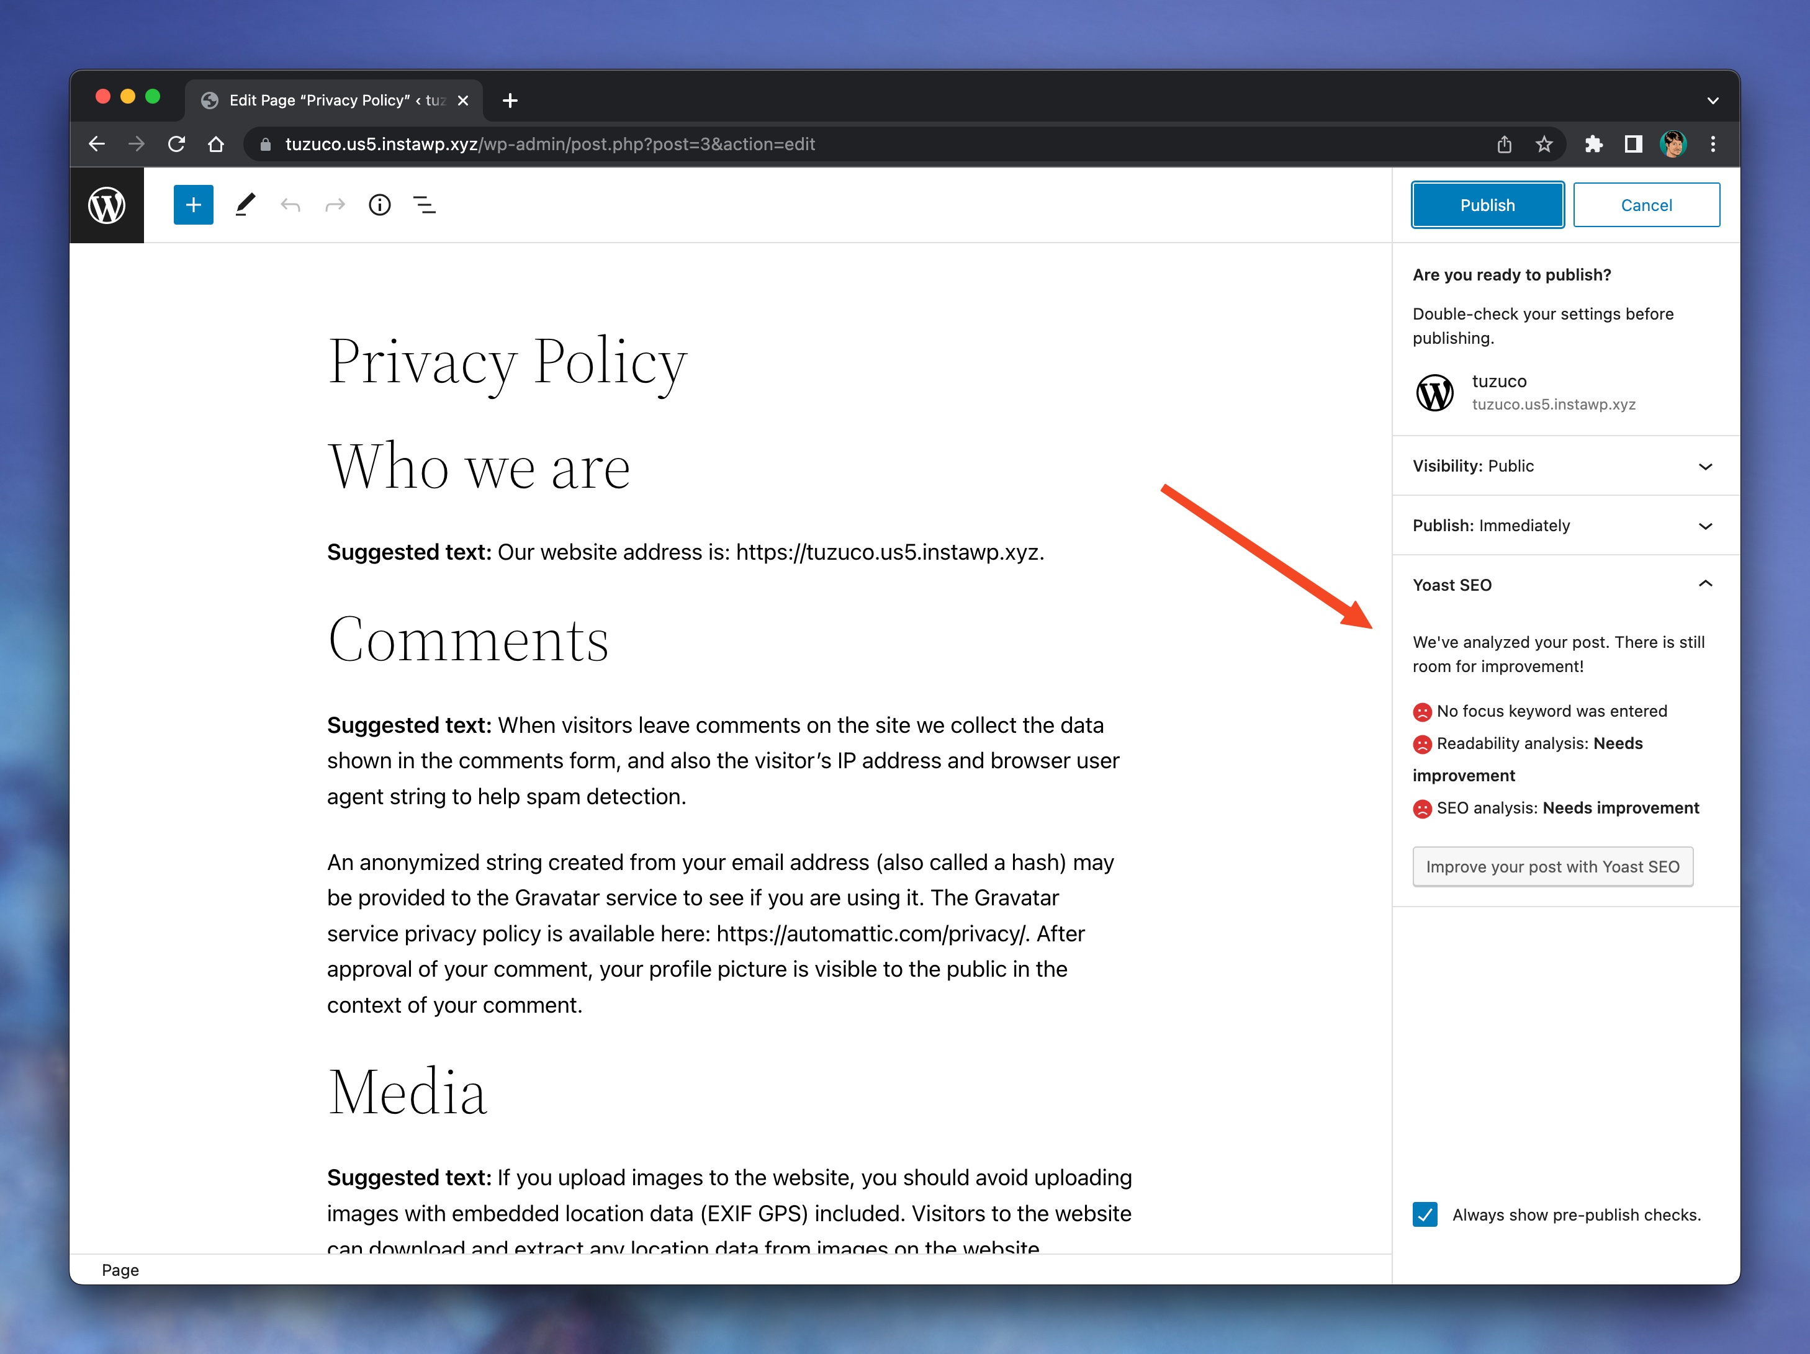The width and height of the screenshot is (1810, 1354).
Task: Open the block inserter plus button
Action: [x=193, y=205]
